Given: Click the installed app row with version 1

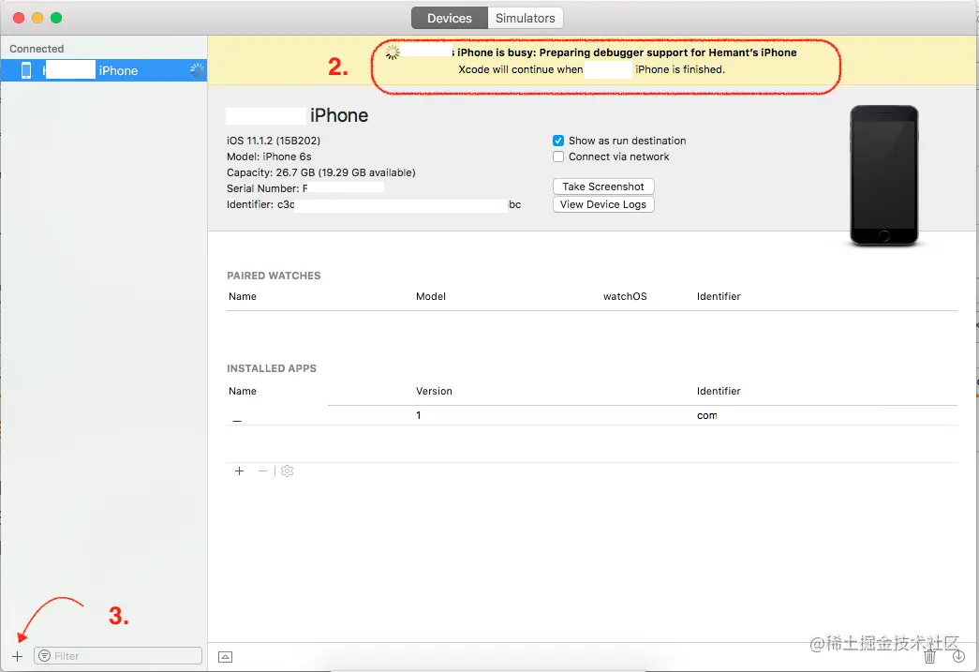Looking at the screenshot, I should [x=592, y=415].
